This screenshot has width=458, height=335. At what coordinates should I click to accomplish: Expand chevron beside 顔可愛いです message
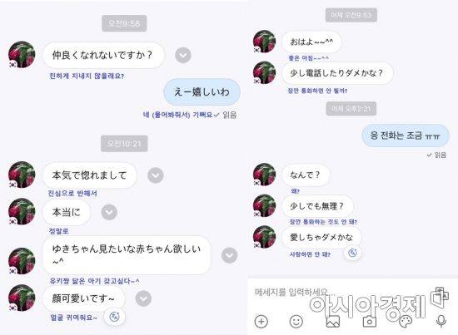pos(143,298)
